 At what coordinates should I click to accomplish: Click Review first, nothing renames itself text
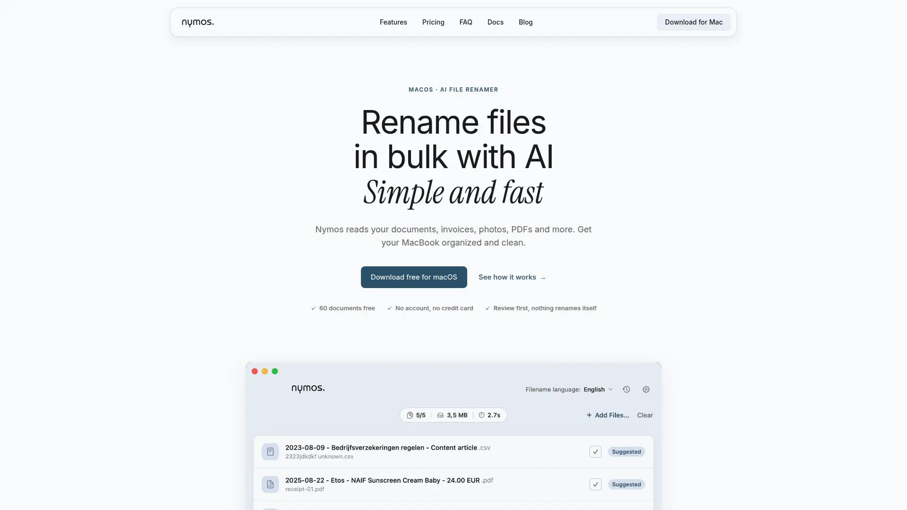(x=545, y=308)
